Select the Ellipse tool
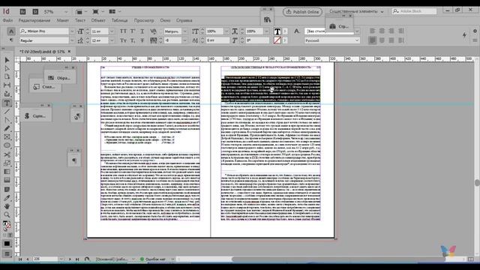 coord(7,145)
